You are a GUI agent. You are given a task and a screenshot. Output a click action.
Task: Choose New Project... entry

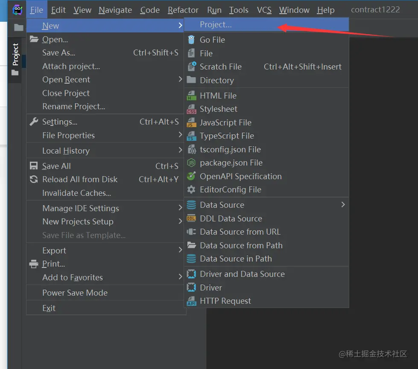click(x=266, y=24)
